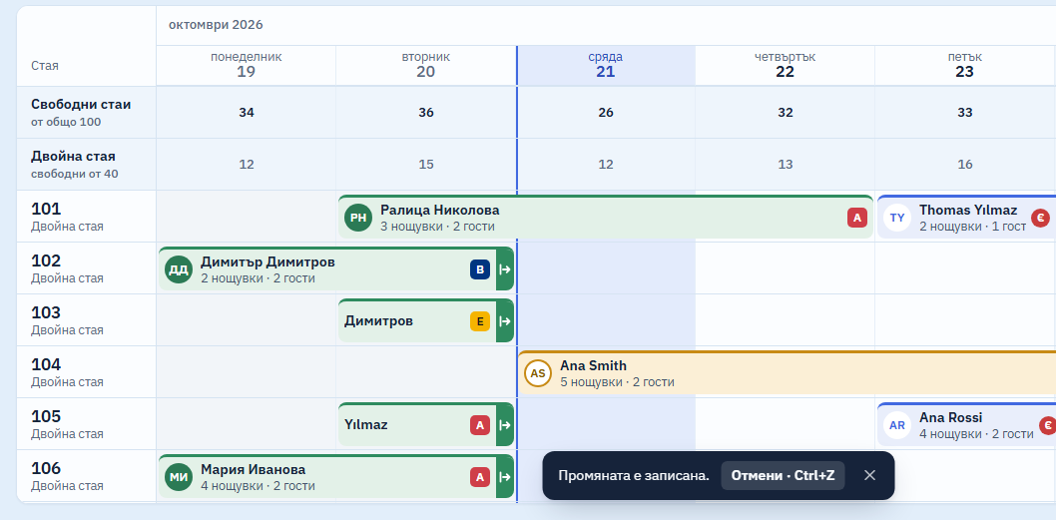Image resolution: width=1056 pixels, height=520 pixels.
Task: Click room 101 row label
Action: [x=86, y=217]
